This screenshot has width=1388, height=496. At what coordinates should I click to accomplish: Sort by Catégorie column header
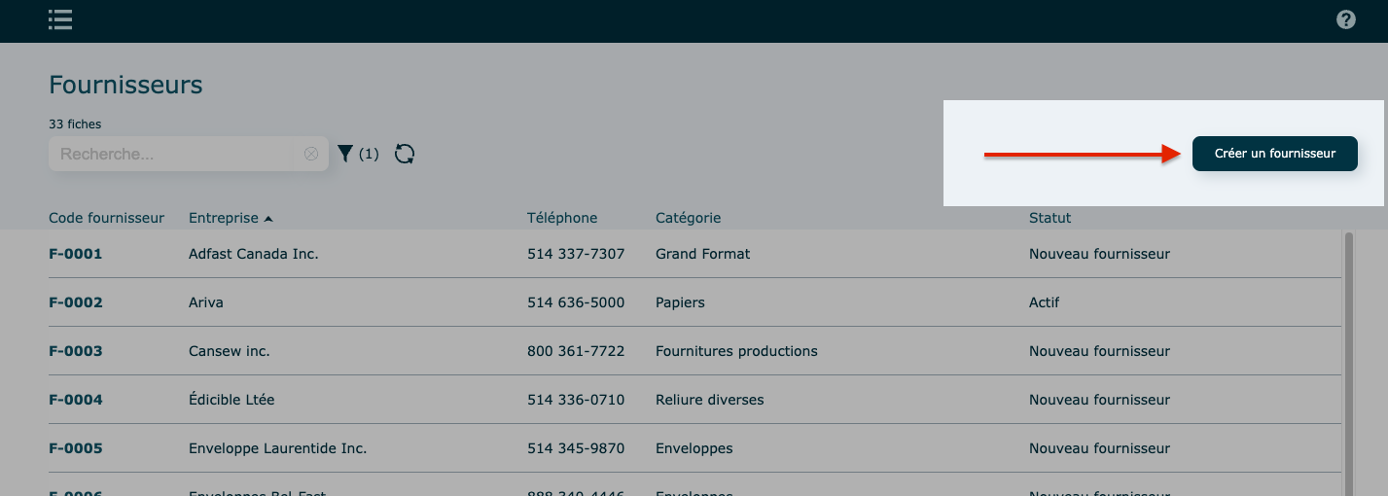tap(688, 218)
